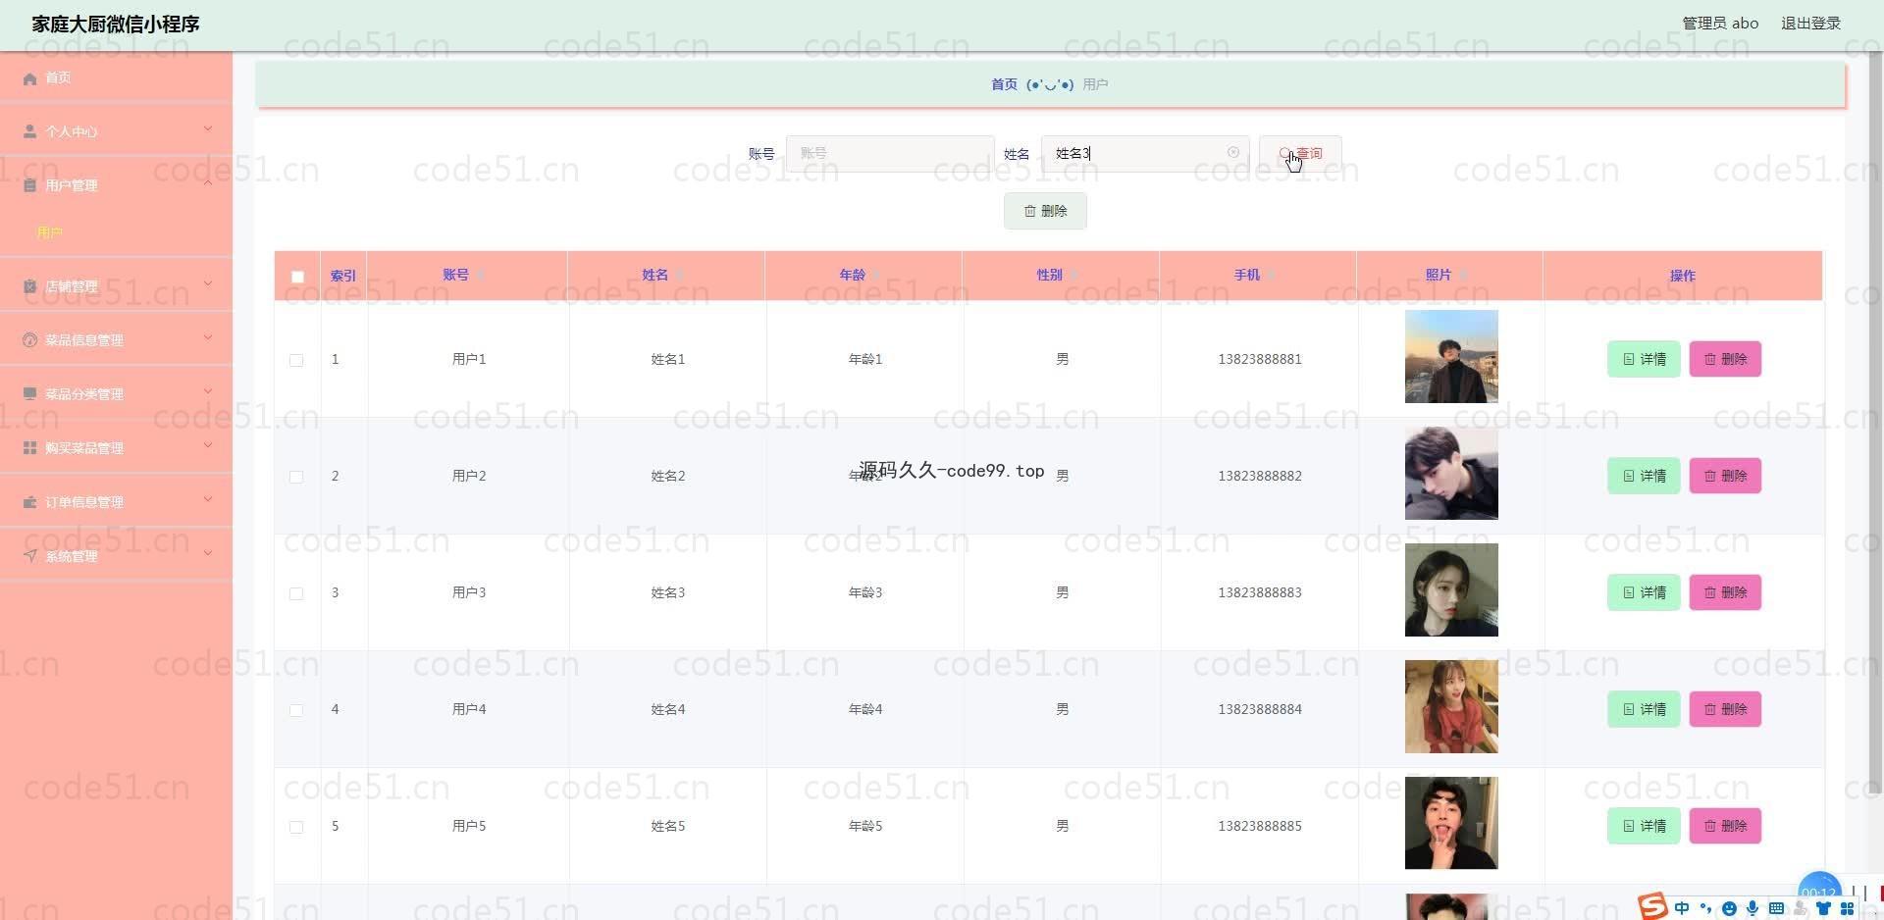1884x920 pixels.
Task: Open the 个人中心 sidebar menu
Action: (x=116, y=131)
